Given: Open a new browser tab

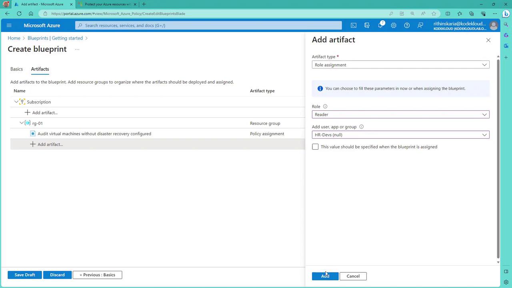Looking at the screenshot, I should pos(144,4).
